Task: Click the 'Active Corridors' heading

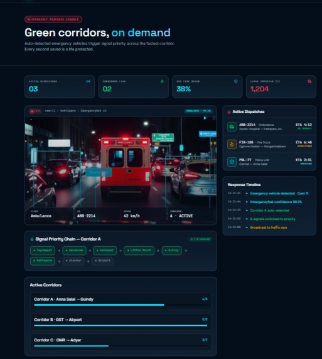Action: pyautogui.click(x=46, y=285)
